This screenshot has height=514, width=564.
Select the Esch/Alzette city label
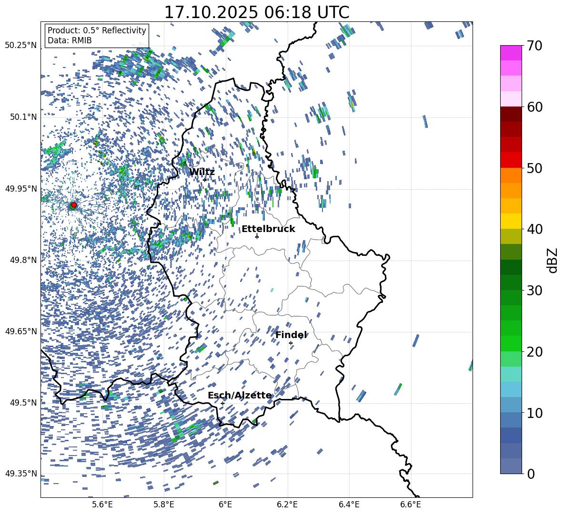pyautogui.click(x=240, y=396)
